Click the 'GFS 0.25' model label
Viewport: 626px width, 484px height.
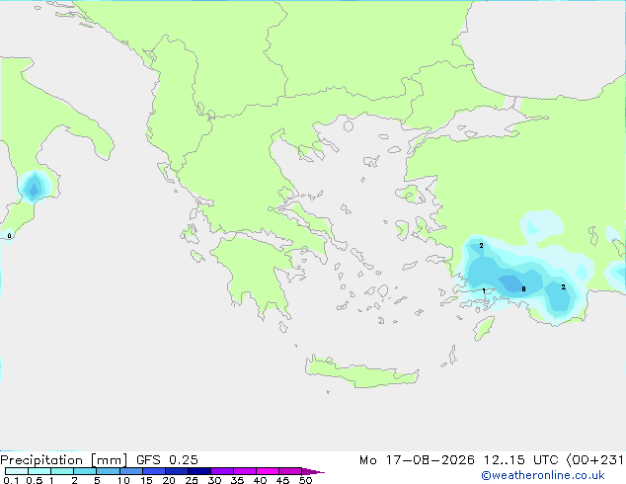(167, 460)
